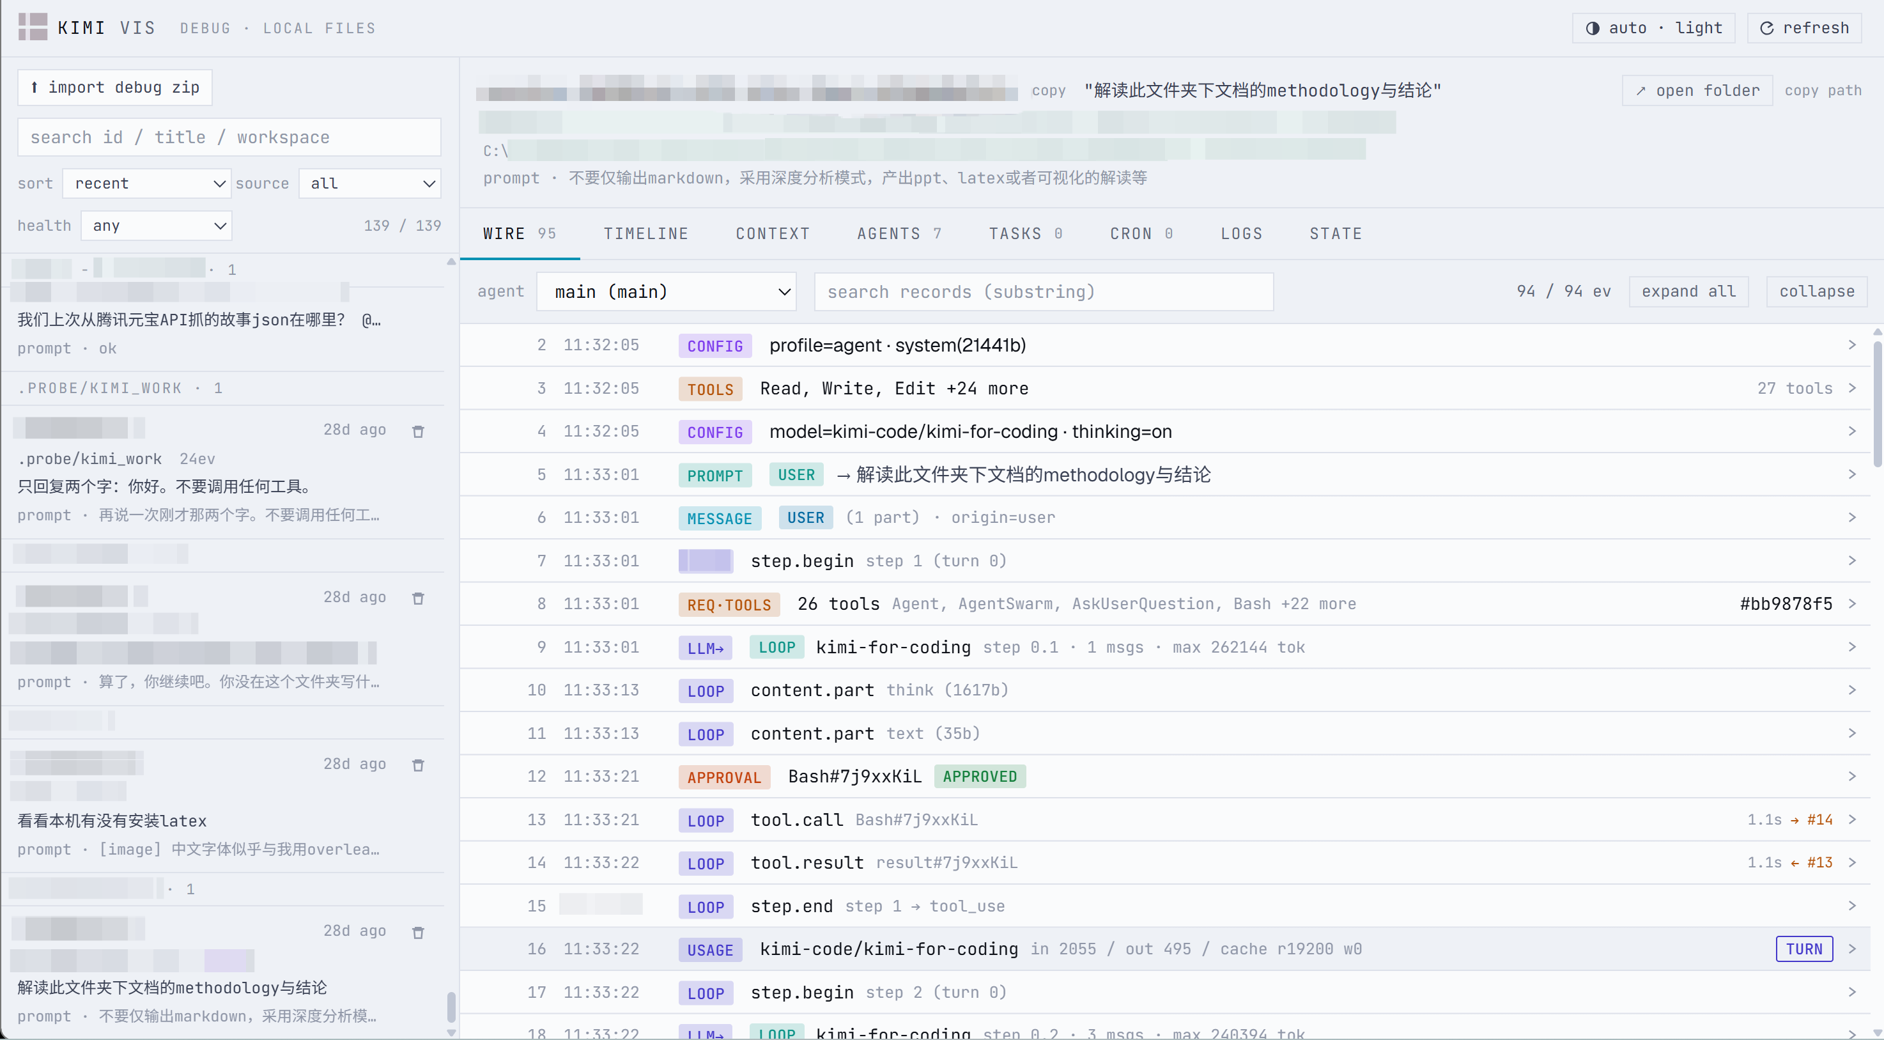Click the LLM→ tag on row 9
Image resolution: width=1884 pixels, height=1040 pixels.
click(705, 648)
